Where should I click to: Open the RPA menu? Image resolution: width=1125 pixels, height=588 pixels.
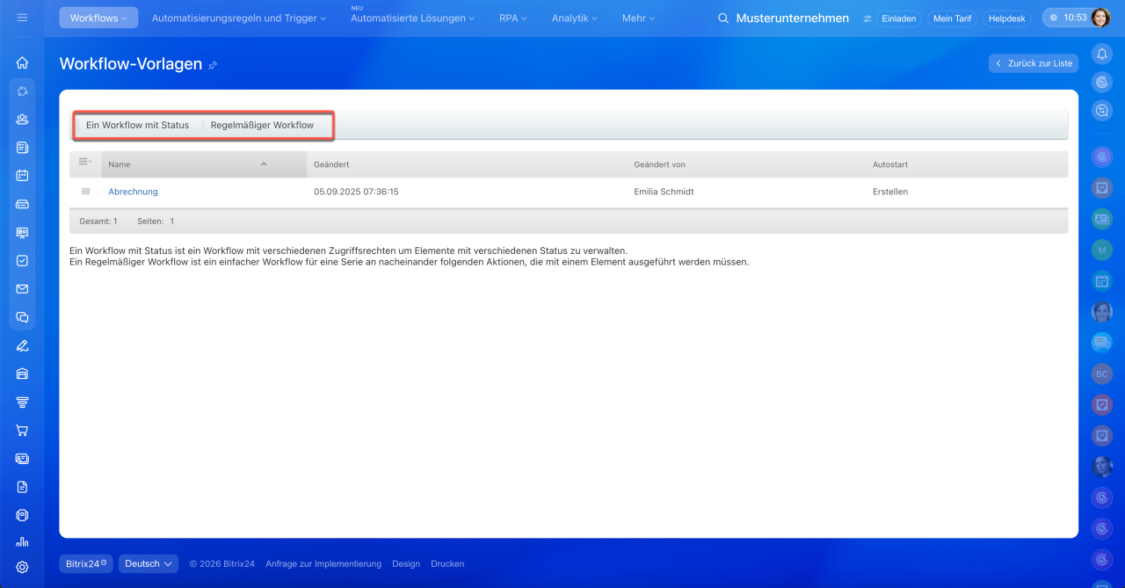coord(513,18)
